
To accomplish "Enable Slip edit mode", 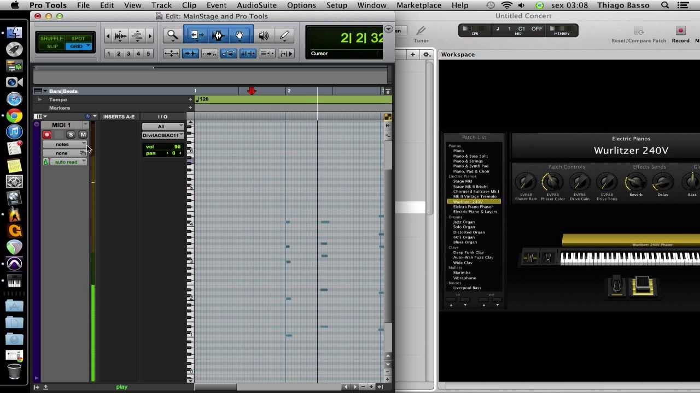I will [52, 46].
